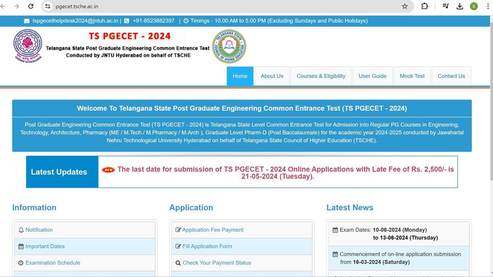Click calendar icon beside Exam Dates

pos(335,230)
